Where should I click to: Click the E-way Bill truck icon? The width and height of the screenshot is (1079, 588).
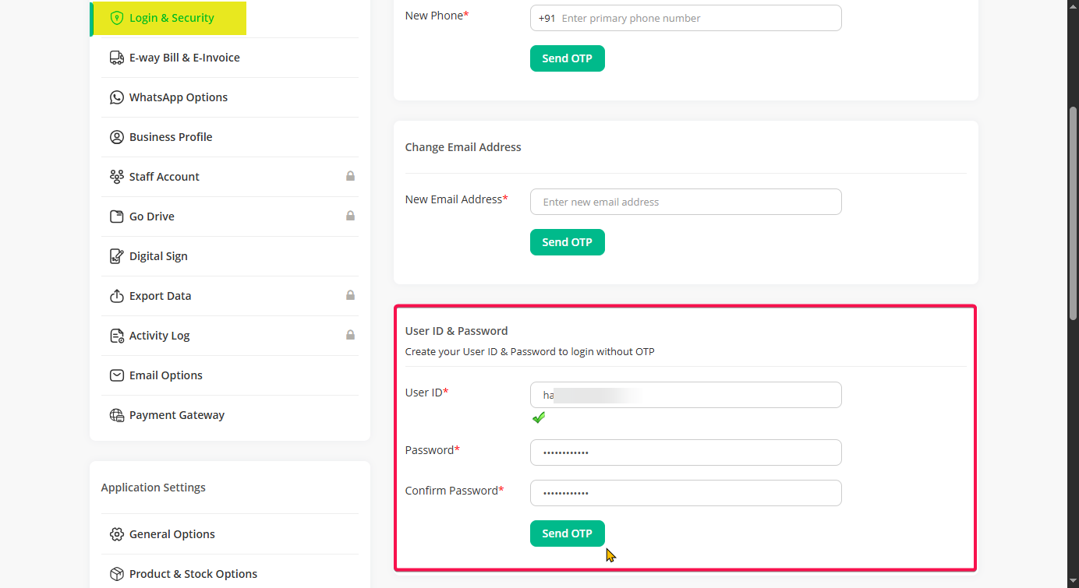point(117,58)
